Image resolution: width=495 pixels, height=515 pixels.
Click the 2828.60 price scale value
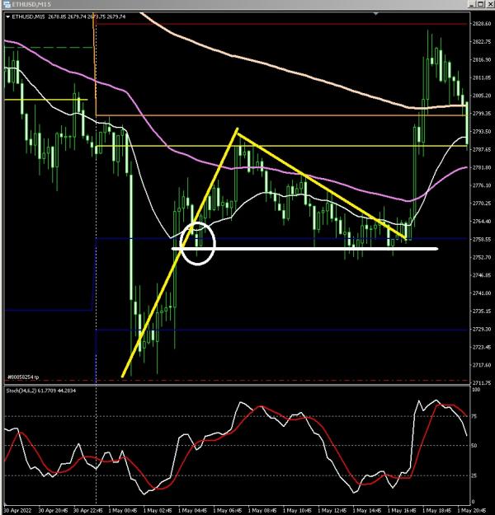click(482, 24)
